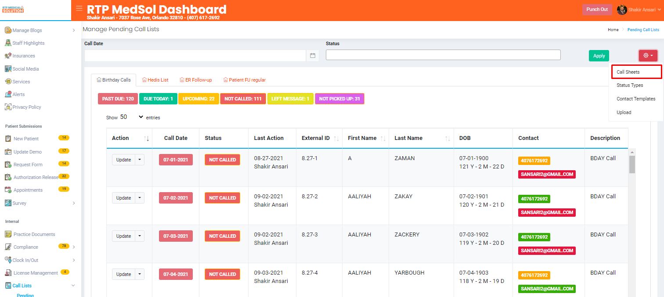
Task: Filter by PAST DUE: 120 badge
Action: pyautogui.click(x=118, y=99)
